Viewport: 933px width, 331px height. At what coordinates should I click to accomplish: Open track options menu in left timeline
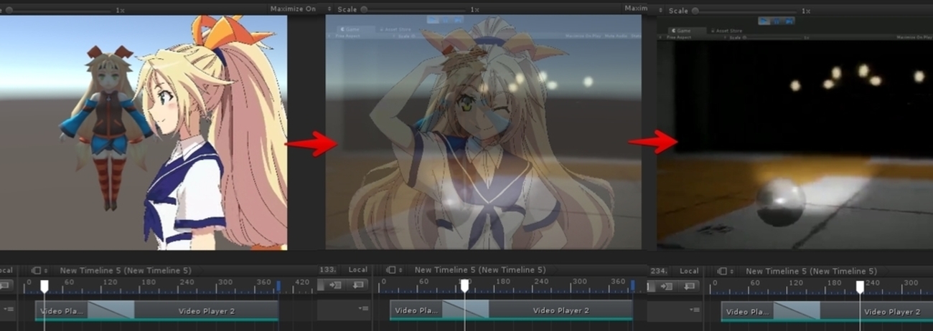click(x=10, y=310)
